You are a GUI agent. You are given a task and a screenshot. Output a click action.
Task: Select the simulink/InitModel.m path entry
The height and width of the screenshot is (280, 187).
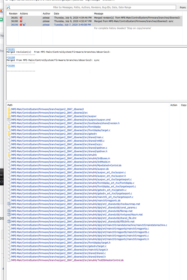coord(60,162)
